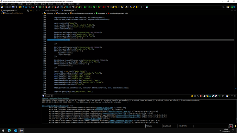The height and width of the screenshot is (133, 237).
Task: Select the VendaView.java editor tab
Action: tap(69, 11)
